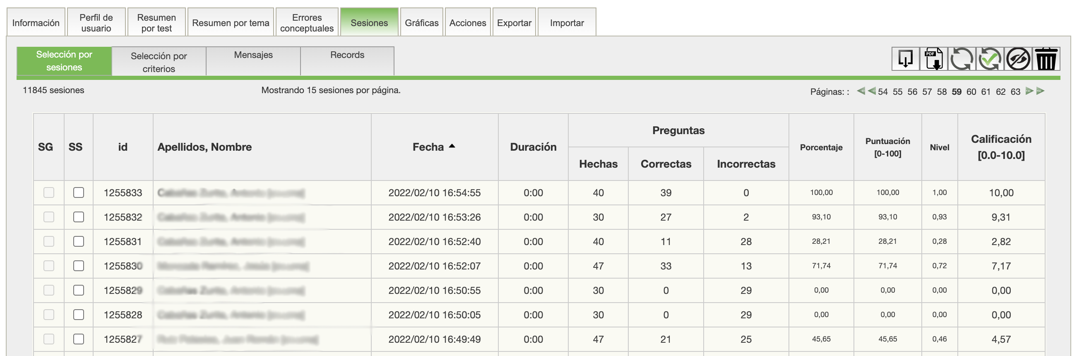Click the crossed-out eye hide icon
The image size is (1077, 356).
click(1018, 59)
